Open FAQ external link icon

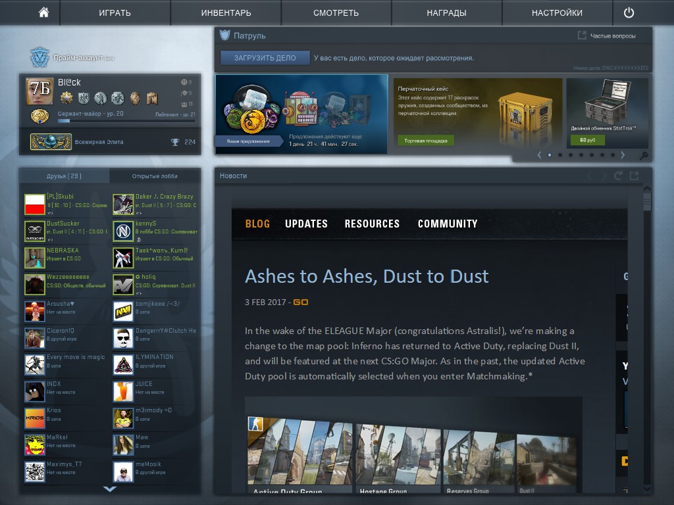click(x=582, y=36)
